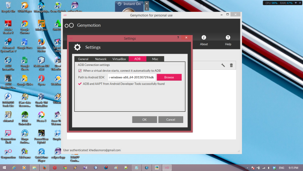
Task: Click the 9:15 PM taskbar clock
Action: (x=293, y=168)
